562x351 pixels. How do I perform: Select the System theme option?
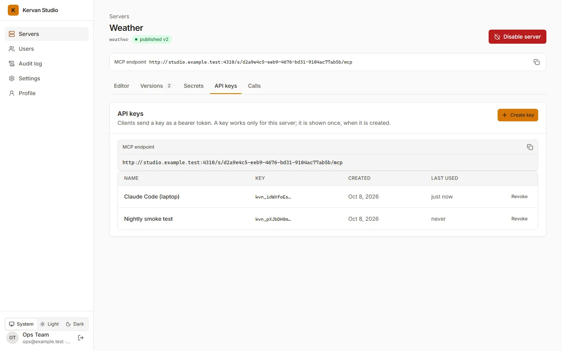(21, 324)
